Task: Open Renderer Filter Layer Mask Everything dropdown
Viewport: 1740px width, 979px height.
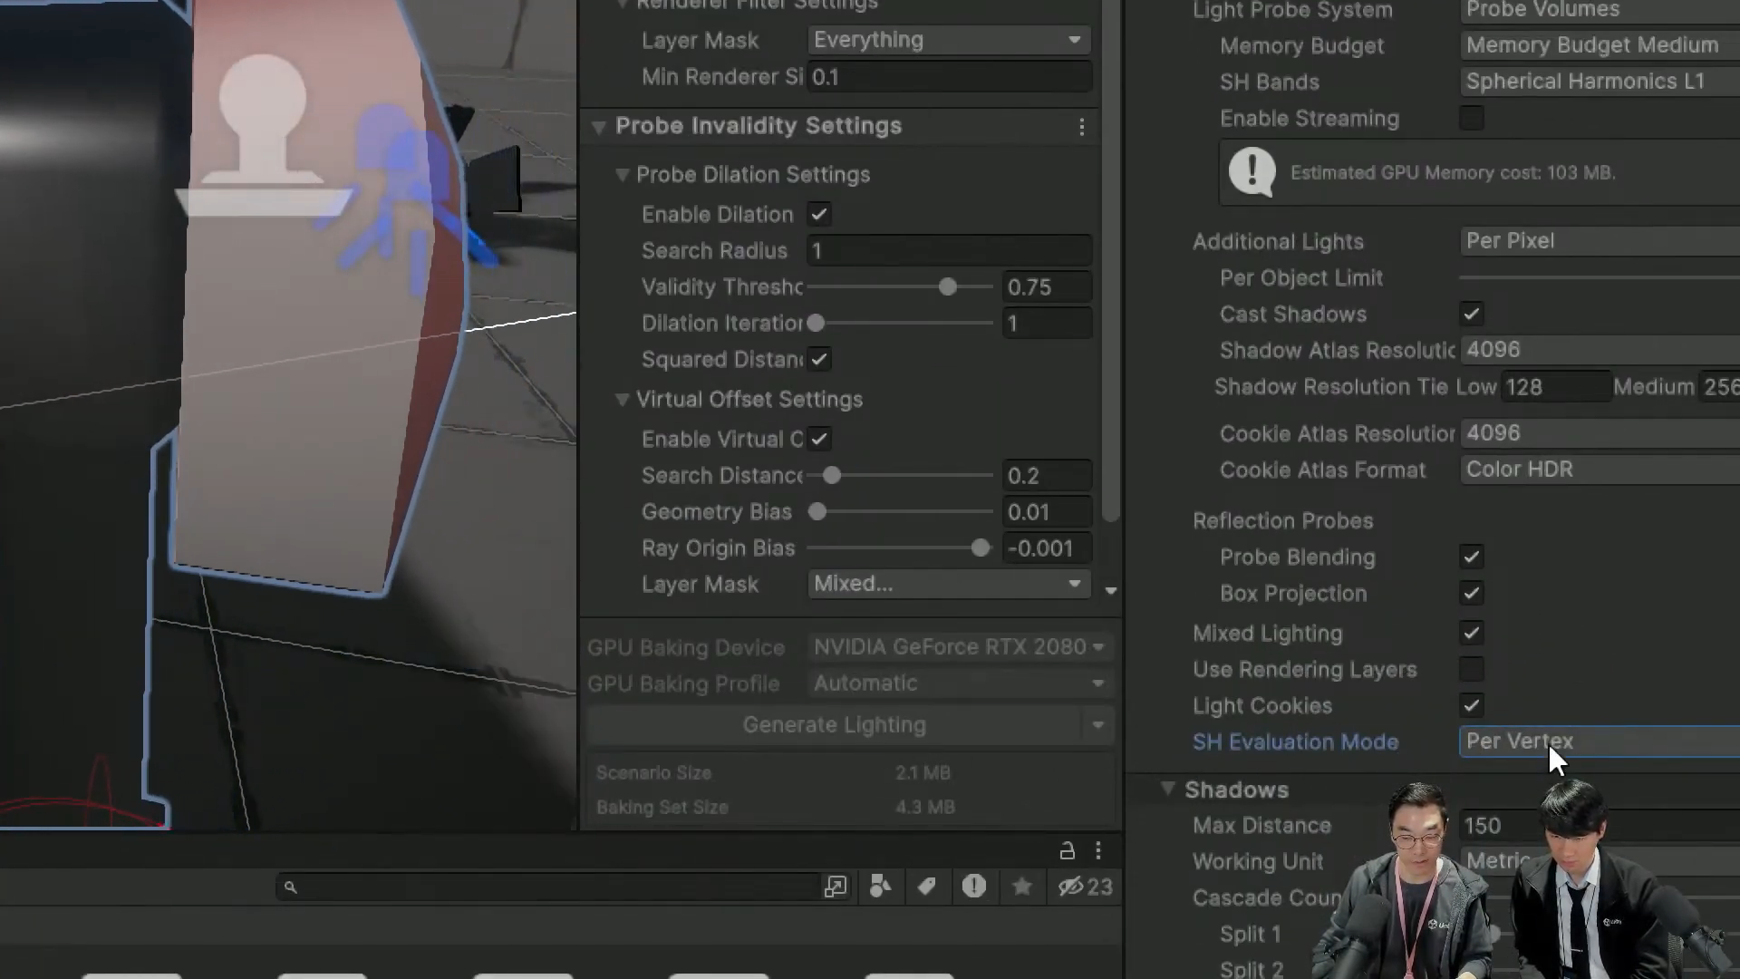Action: coord(948,40)
